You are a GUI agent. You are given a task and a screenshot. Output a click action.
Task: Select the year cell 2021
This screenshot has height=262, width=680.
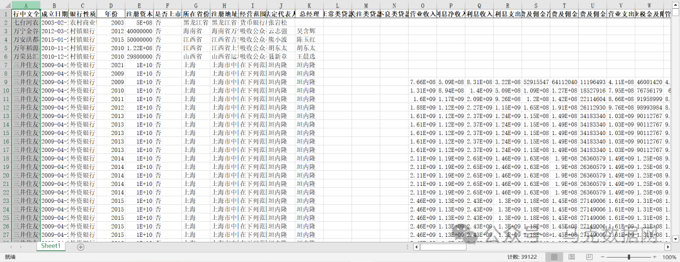point(111,65)
